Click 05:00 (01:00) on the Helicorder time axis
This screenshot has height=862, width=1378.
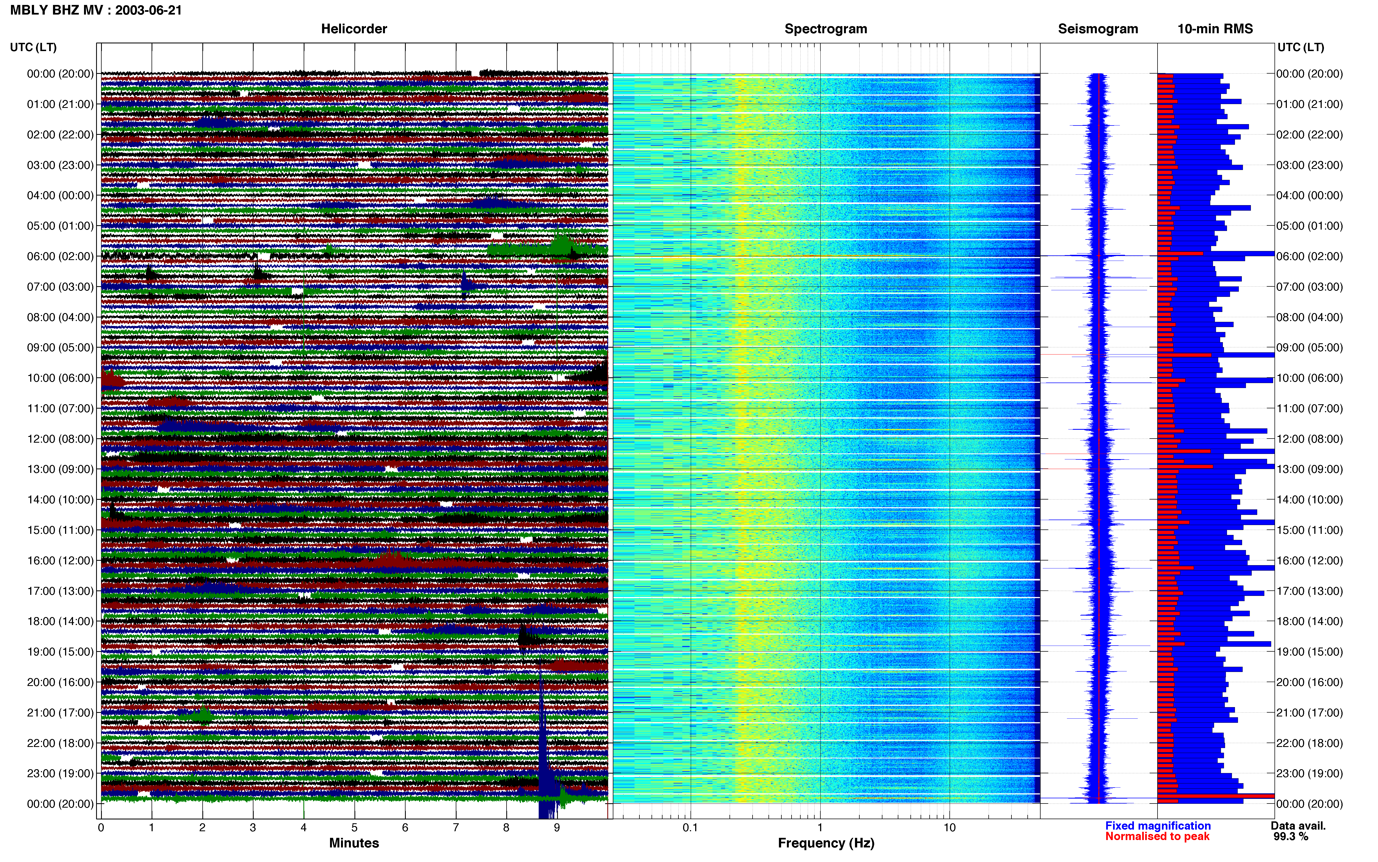[60, 226]
